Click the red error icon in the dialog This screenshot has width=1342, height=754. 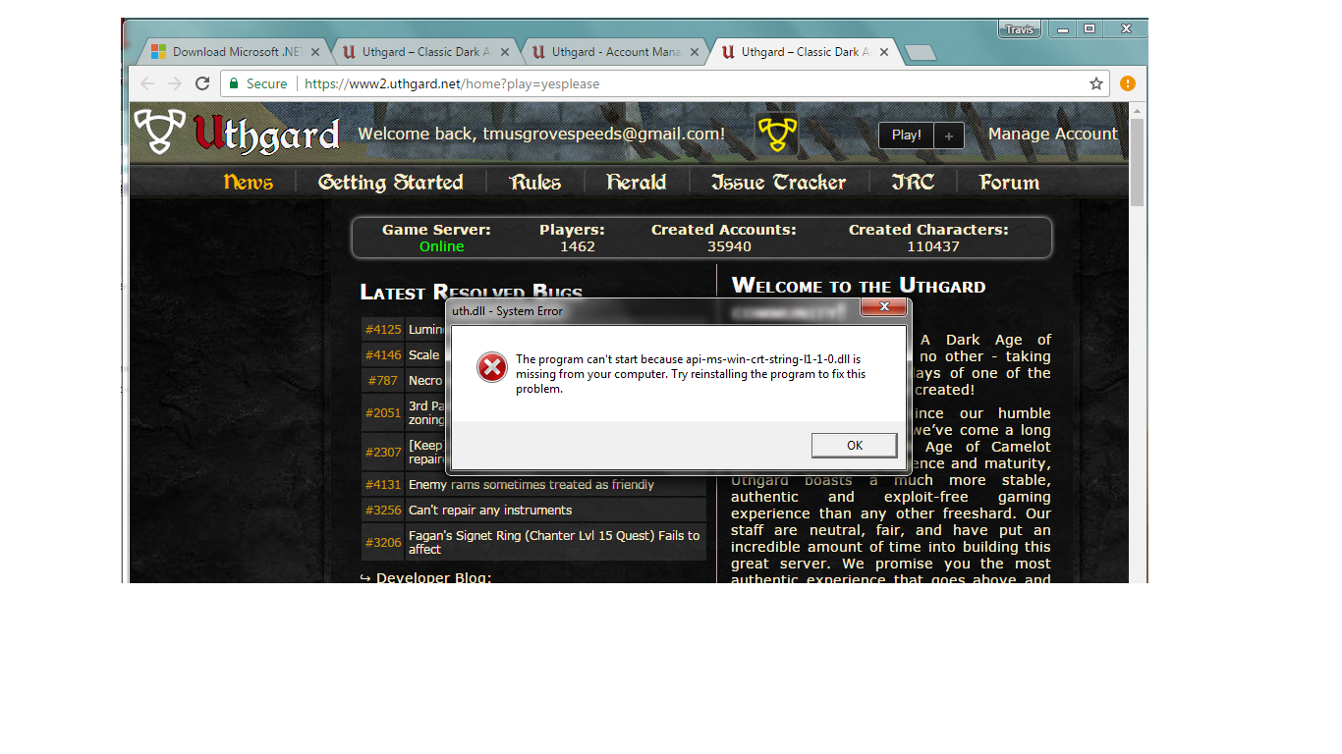coord(491,367)
